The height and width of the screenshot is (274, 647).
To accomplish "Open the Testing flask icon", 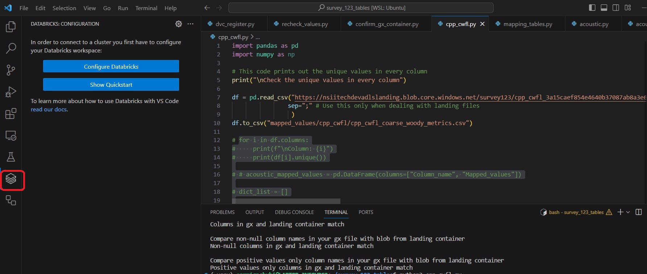I will (x=11, y=157).
